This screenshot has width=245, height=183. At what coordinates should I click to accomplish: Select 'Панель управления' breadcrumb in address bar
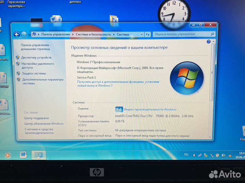point(55,34)
